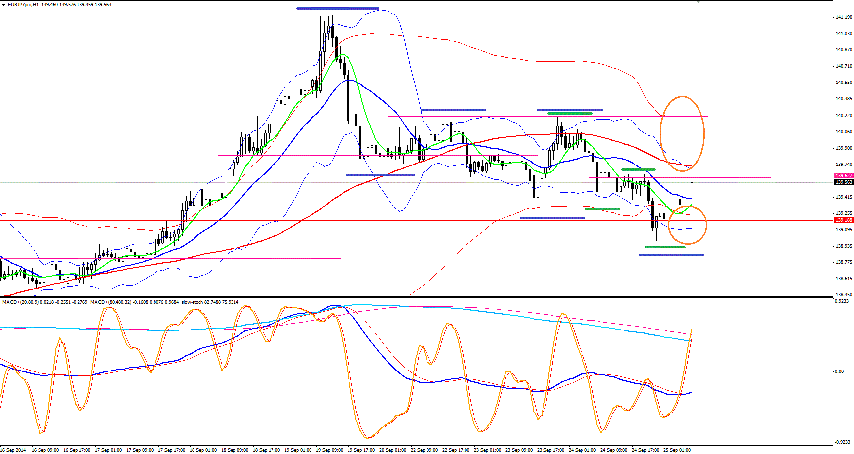Select the 140.870 price scale label
854x454 pixels.
point(844,50)
